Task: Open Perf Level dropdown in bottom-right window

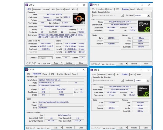Action: [142, 80]
